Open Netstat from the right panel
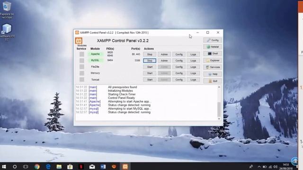The height and width of the screenshot is (170, 303). pos(213,47)
